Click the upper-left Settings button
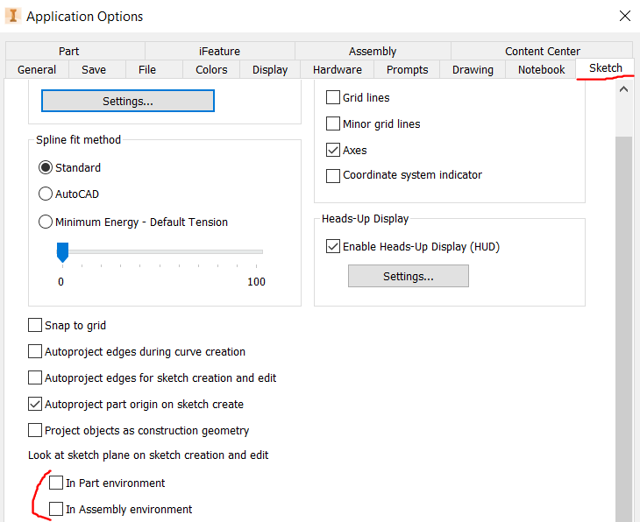 pos(128,102)
